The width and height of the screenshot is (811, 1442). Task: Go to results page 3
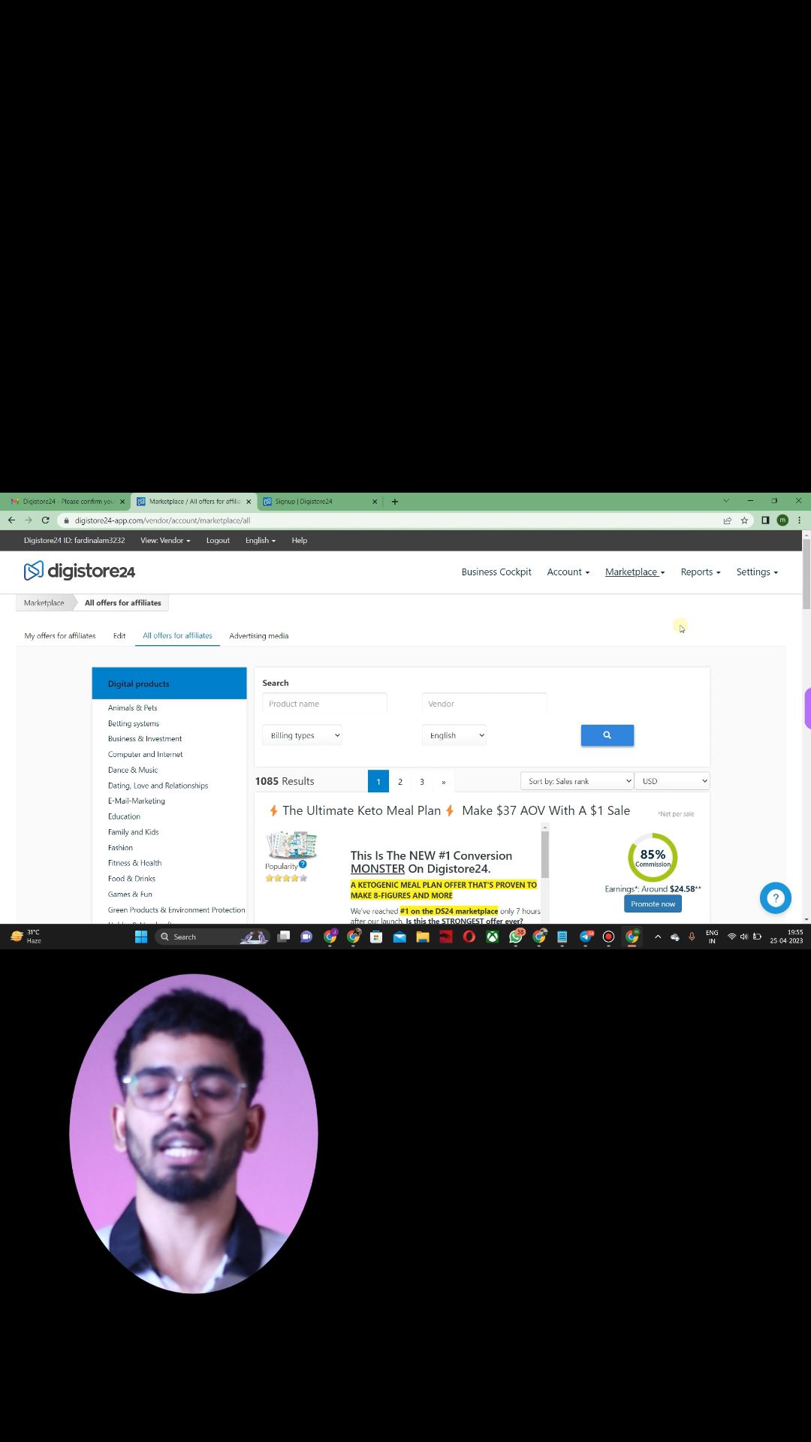(x=422, y=781)
